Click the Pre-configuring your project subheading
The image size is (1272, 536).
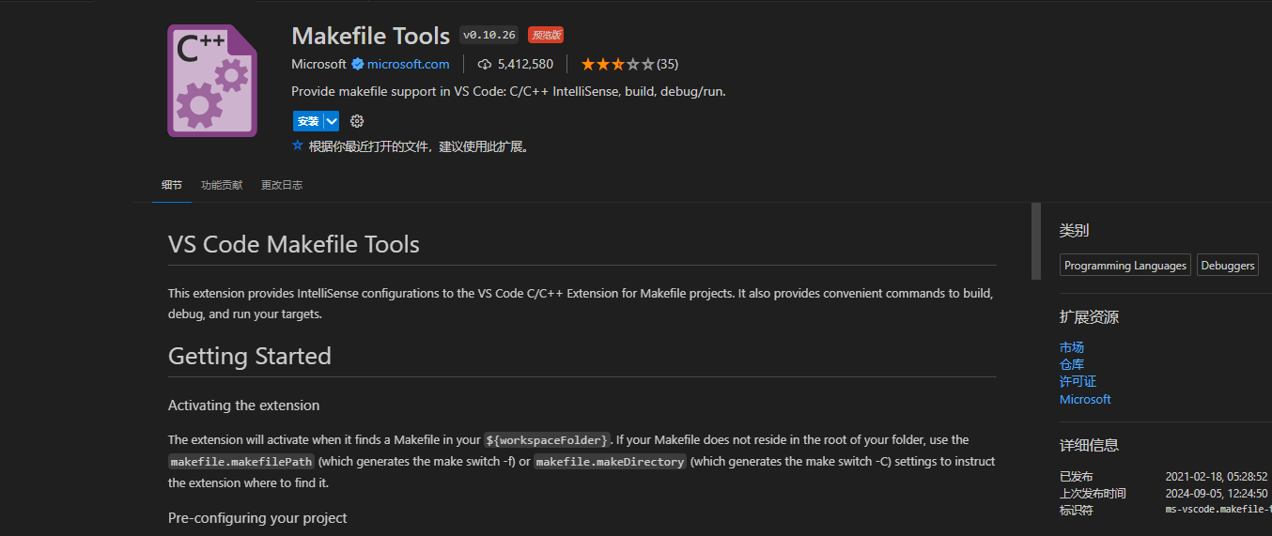[x=257, y=518]
